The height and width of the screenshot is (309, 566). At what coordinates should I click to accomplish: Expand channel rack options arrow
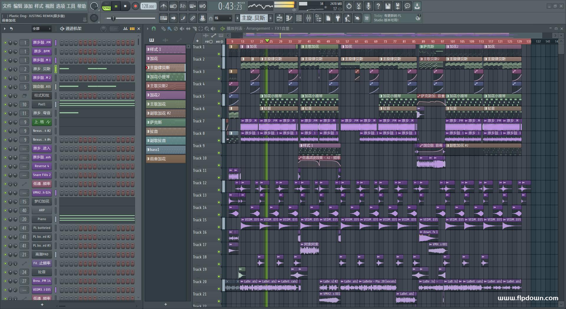click(5, 29)
